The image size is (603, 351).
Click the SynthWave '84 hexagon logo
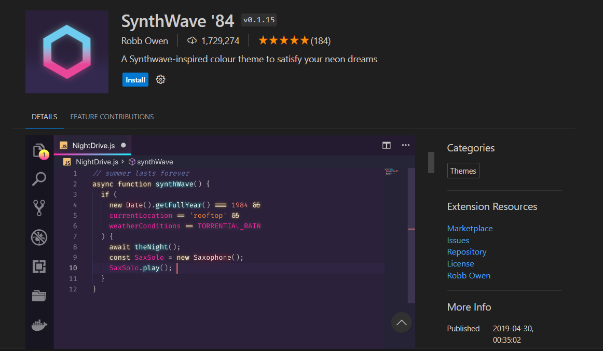[x=67, y=52]
